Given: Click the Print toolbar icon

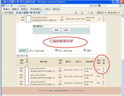Looking at the screenshot, I should pyautogui.click(x=92, y=13).
